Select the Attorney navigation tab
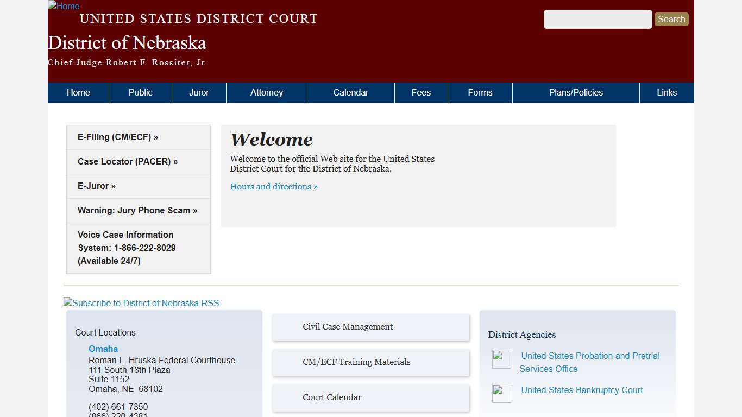Viewport: 742px width, 417px height. pos(266,92)
